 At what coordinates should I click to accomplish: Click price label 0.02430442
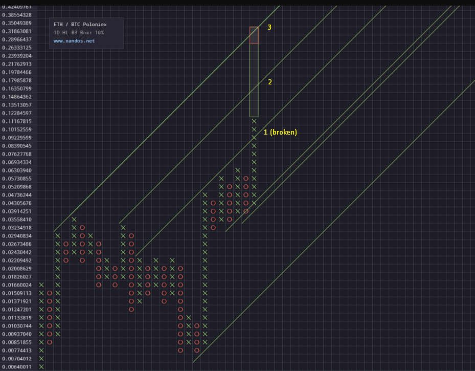click(x=17, y=252)
